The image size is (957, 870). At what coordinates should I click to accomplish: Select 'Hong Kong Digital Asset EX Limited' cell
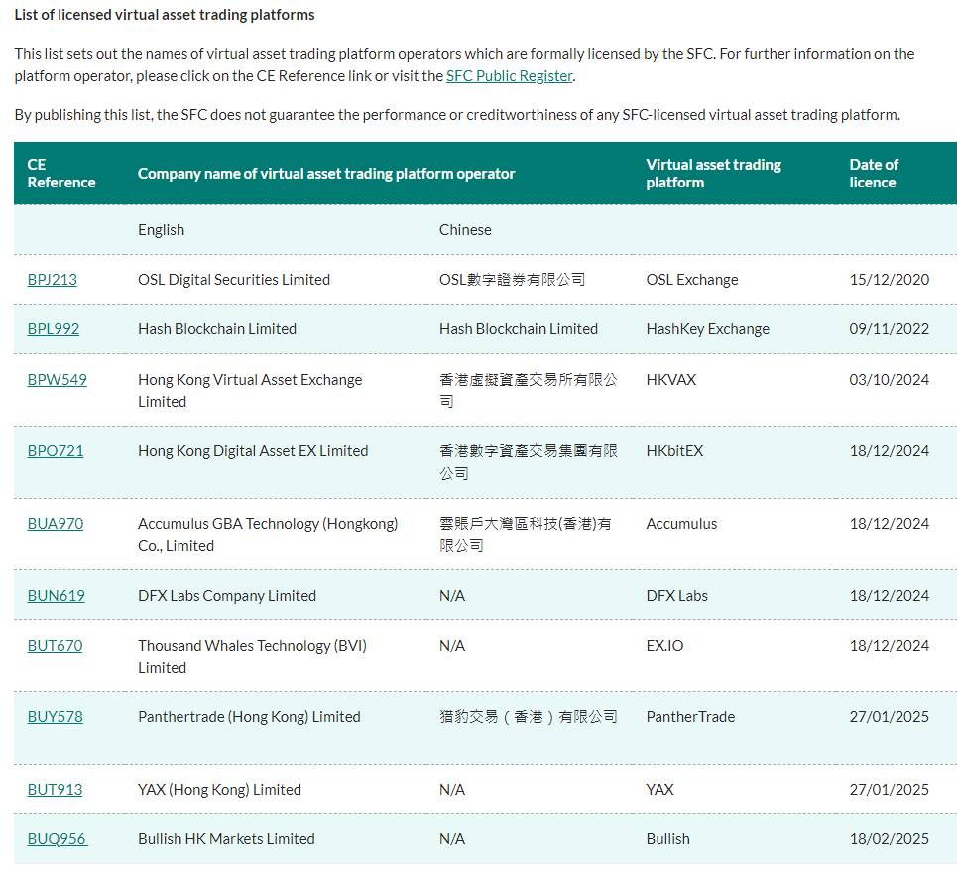pos(253,451)
